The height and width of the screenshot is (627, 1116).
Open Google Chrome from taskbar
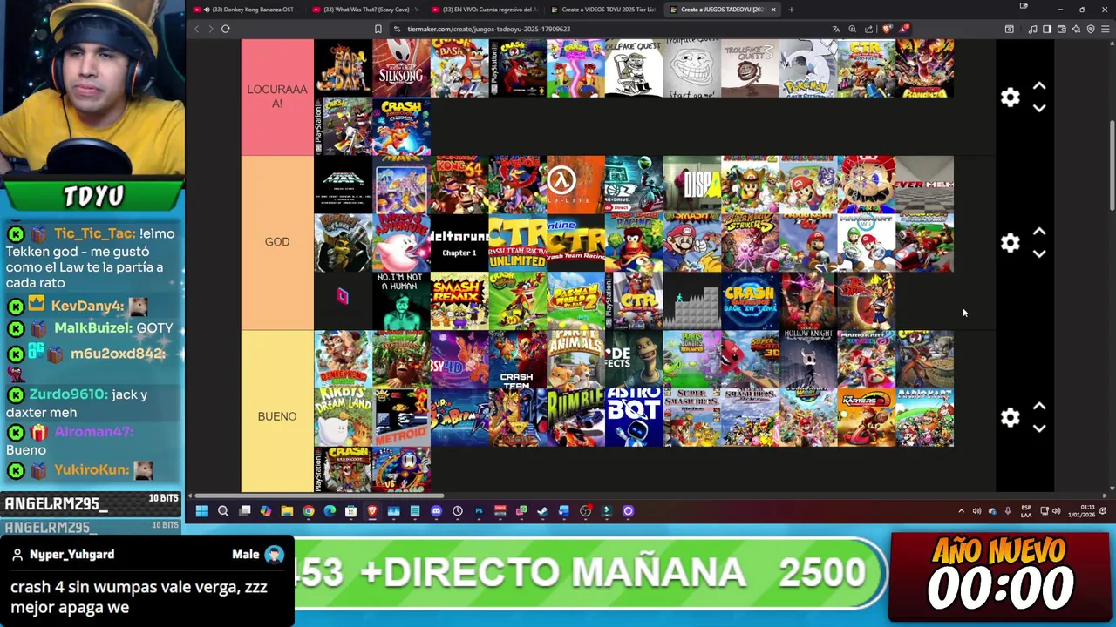pyautogui.click(x=308, y=511)
